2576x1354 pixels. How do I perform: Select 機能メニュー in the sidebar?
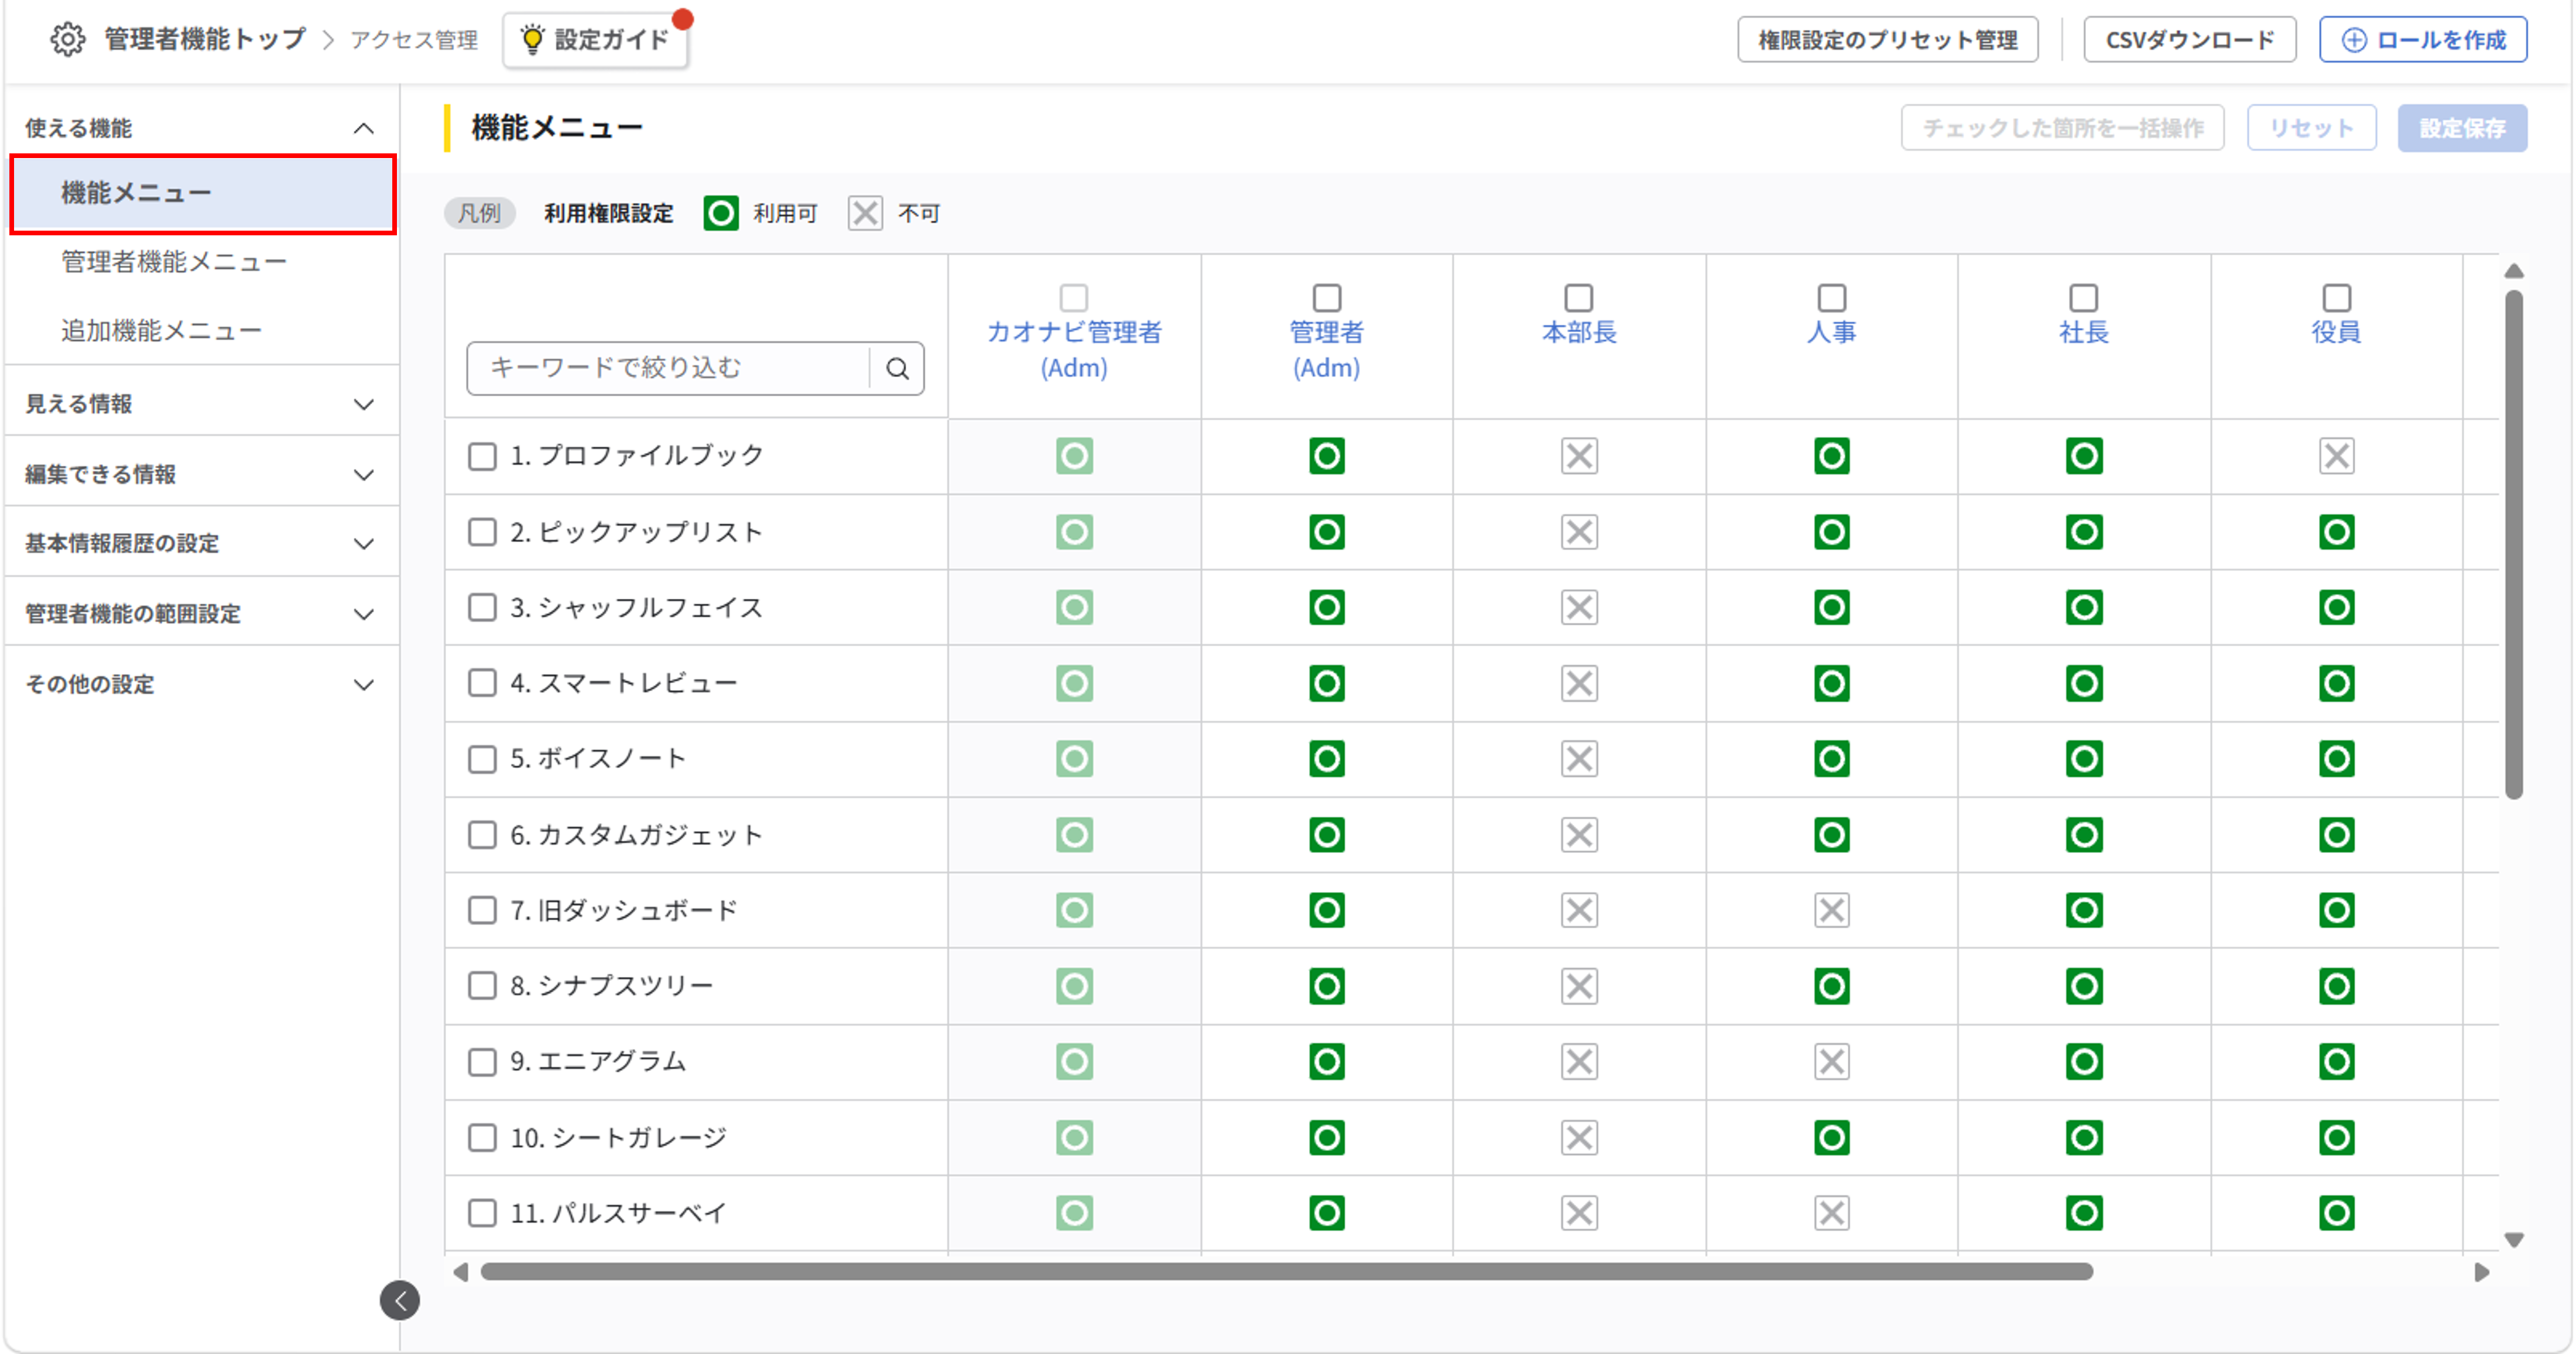[203, 193]
